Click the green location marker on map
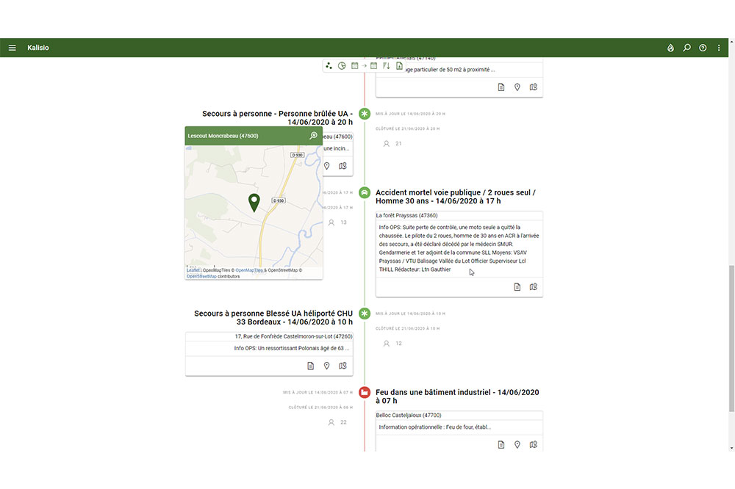This screenshot has width=735, height=489. (254, 203)
